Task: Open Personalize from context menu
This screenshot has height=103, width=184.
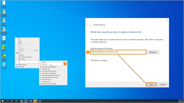Action: tap(27, 67)
